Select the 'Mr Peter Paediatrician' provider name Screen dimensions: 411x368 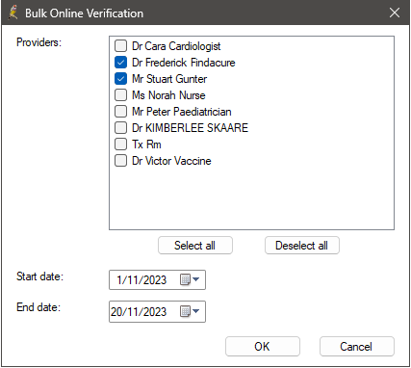tap(182, 112)
